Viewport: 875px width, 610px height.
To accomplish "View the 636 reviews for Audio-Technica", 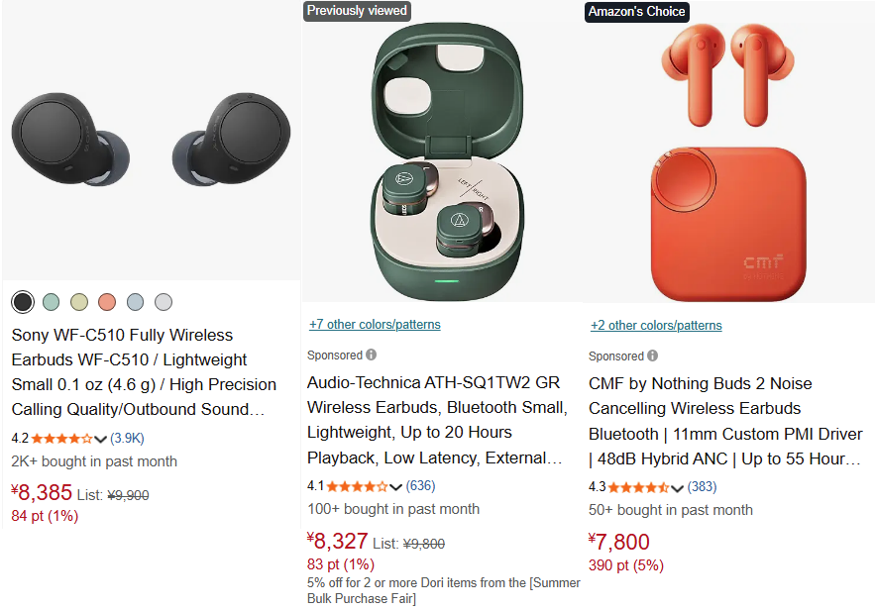I will 420,485.
